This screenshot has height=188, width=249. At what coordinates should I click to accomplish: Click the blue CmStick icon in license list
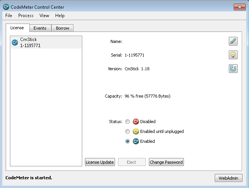click(x=15, y=43)
